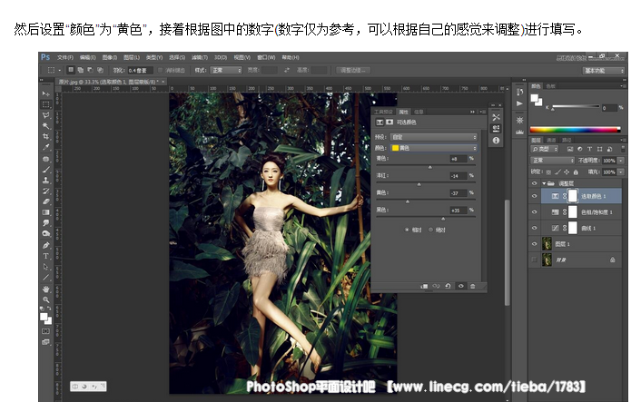Viewport: 631px width, 402px height.
Task: Toggle Quick Mask mode icon
Action: (x=46, y=331)
